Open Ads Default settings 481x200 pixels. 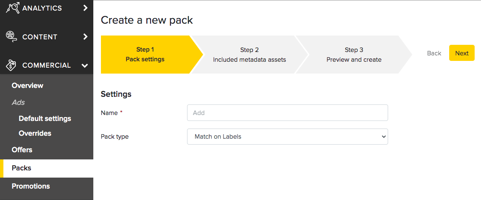45,118
